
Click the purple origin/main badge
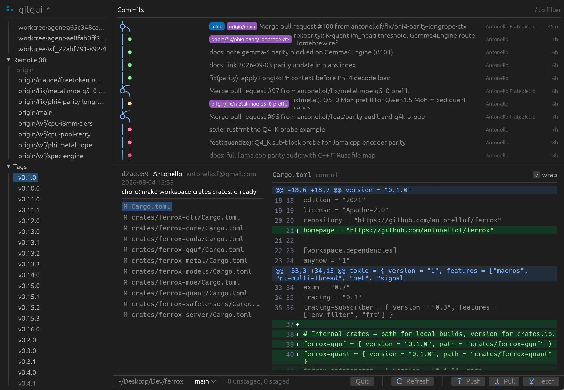click(x=242, y=26)
